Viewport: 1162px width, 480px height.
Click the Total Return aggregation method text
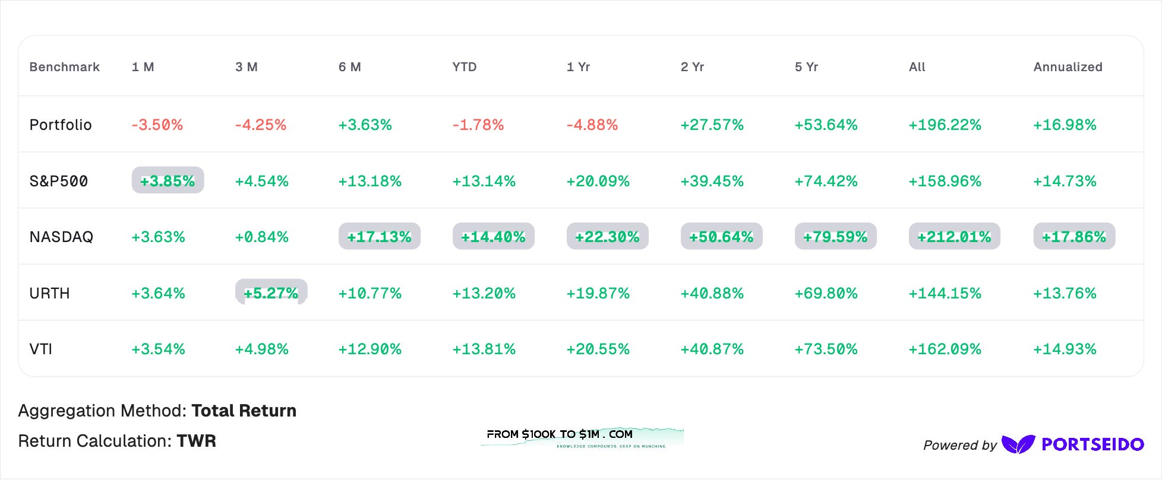click(x=244, y=411)
